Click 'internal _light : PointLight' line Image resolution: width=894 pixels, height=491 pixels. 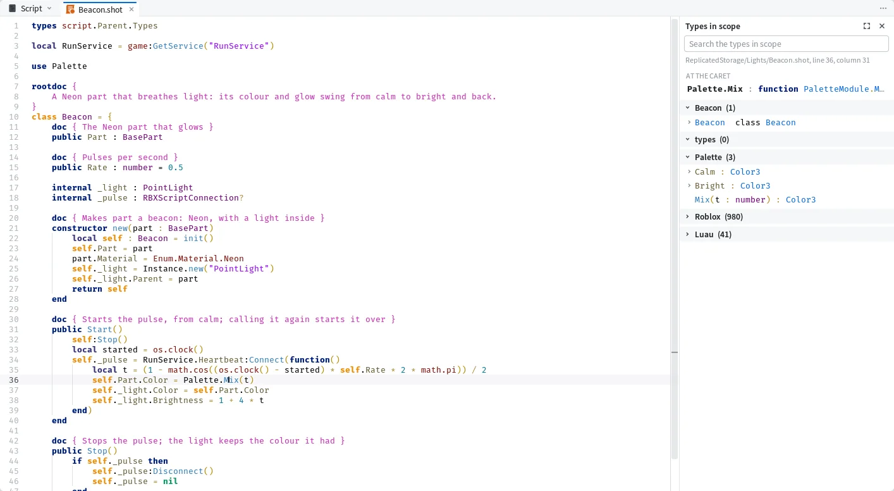[123, 187]
